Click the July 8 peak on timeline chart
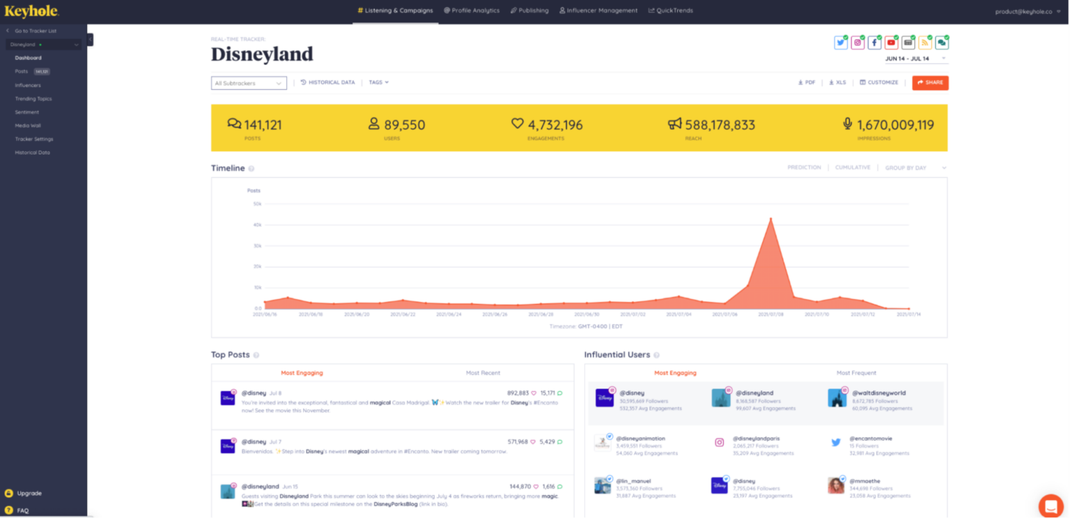Viewport: 1070px width, 518px height. pos(770,218)
